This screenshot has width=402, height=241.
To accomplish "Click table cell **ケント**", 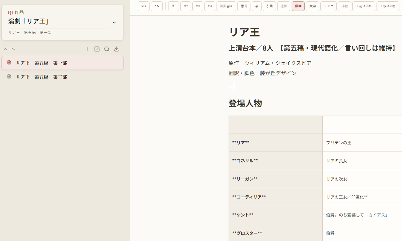I will 276,215.
